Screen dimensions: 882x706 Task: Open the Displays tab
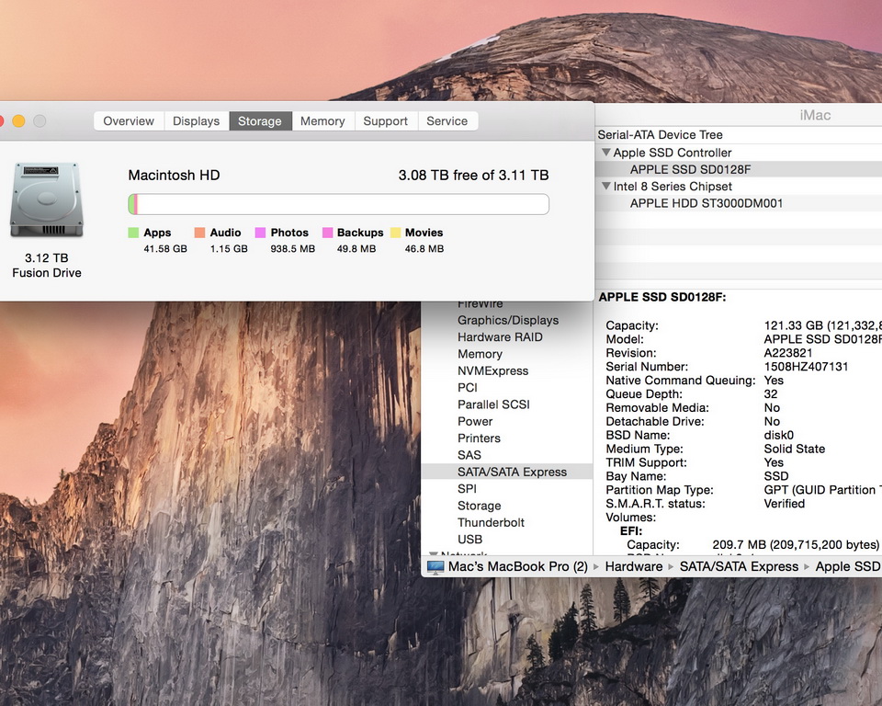197,121
